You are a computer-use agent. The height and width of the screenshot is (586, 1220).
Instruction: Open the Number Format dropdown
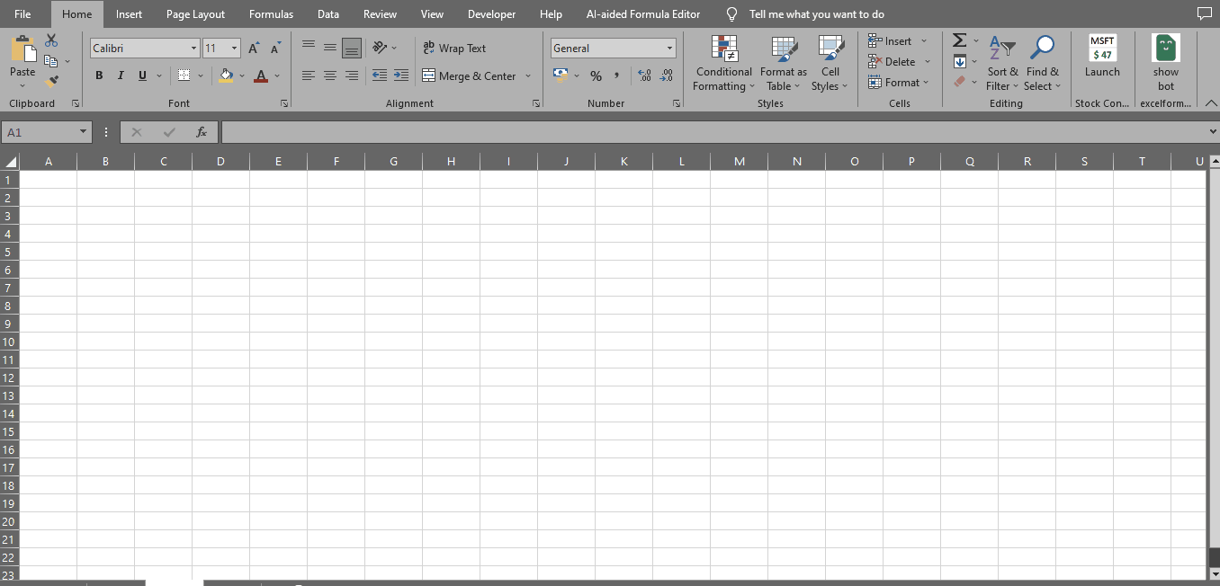point(669,48)
